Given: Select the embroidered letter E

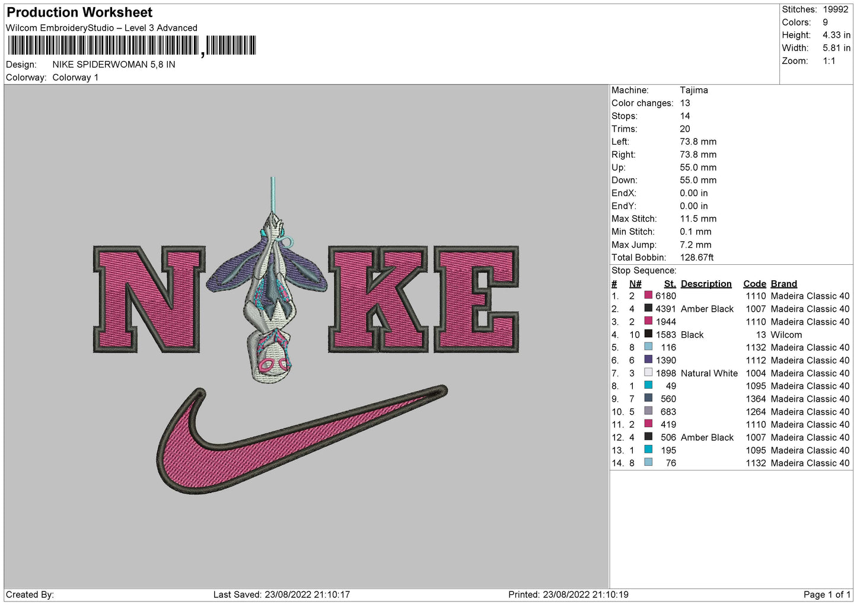Looking at the screenshot, I should click(476, 299).
